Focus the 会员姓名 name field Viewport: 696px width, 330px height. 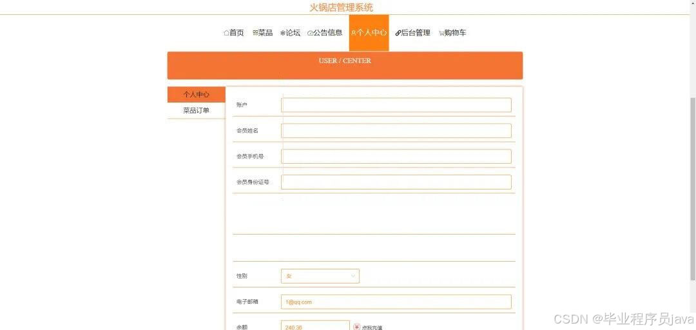point(396,131)
